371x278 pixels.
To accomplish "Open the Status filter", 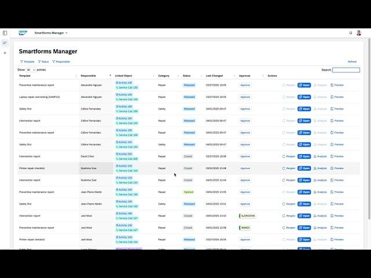I will [43, 62].
